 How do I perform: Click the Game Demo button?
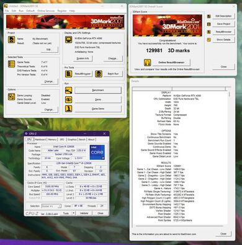click(x=98, y=109)
